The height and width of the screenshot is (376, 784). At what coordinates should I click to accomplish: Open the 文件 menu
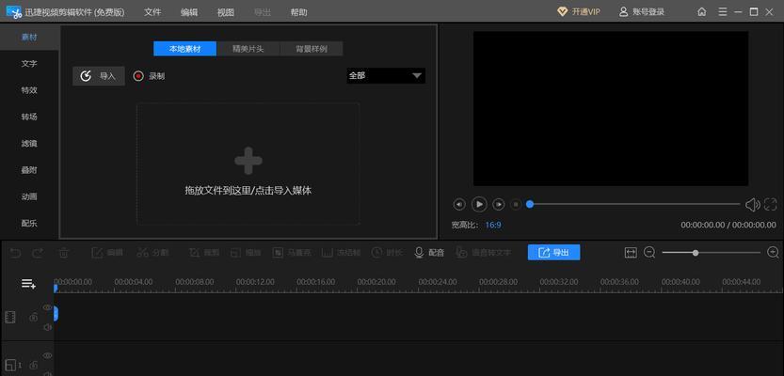pyautogui.click(x=152, y=12)
